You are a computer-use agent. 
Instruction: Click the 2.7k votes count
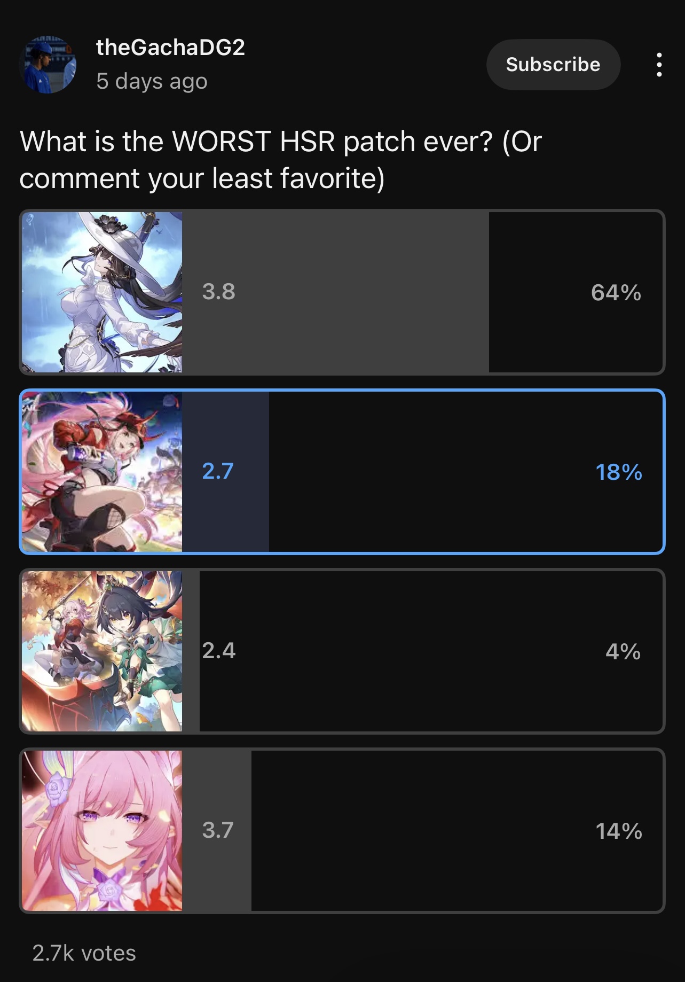pos(84,953)
